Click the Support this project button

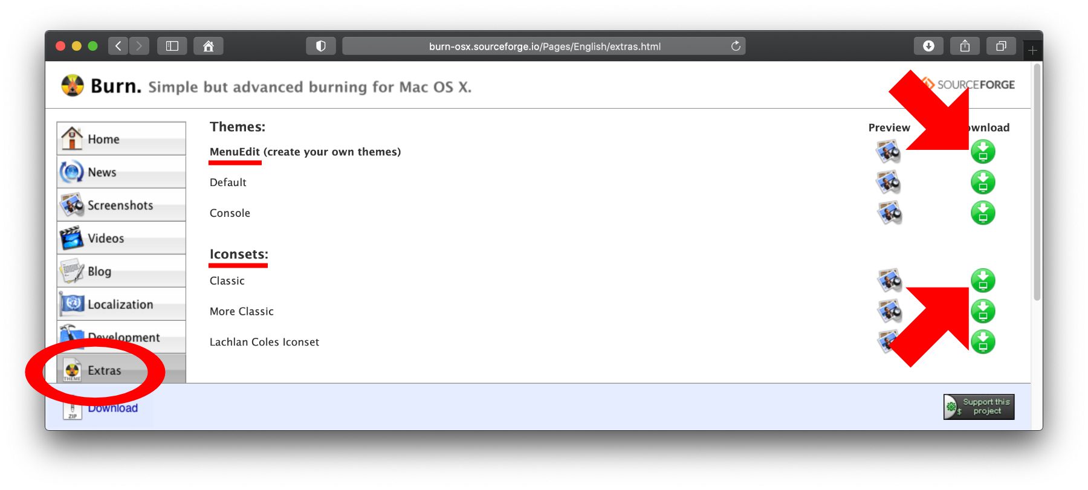979,407
